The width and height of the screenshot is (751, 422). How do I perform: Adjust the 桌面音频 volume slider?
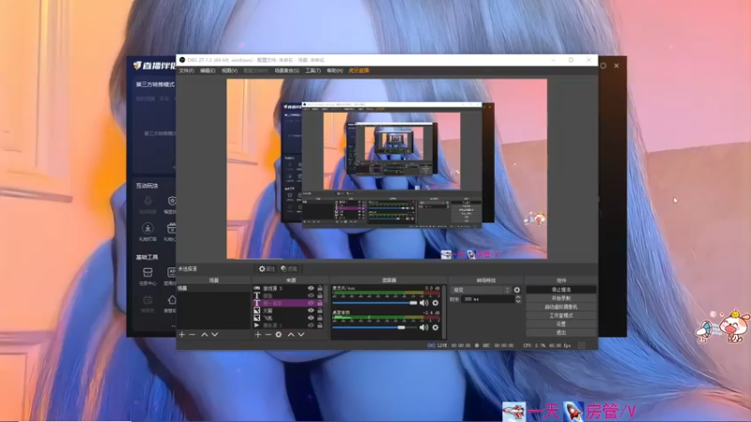(x=375, y=327)
